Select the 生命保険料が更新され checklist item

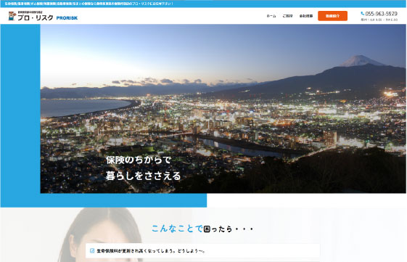click(202, 251)
